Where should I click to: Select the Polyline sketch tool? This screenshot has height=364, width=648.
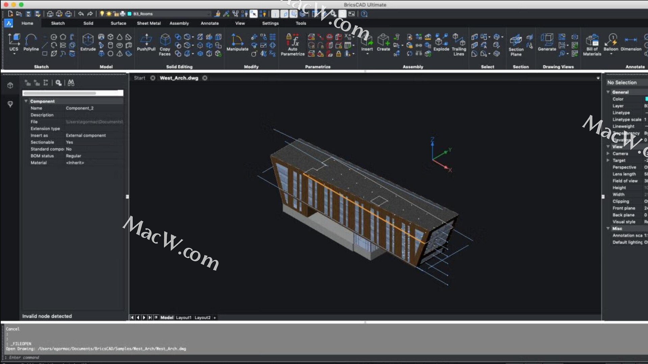click(x=31, y=40)
